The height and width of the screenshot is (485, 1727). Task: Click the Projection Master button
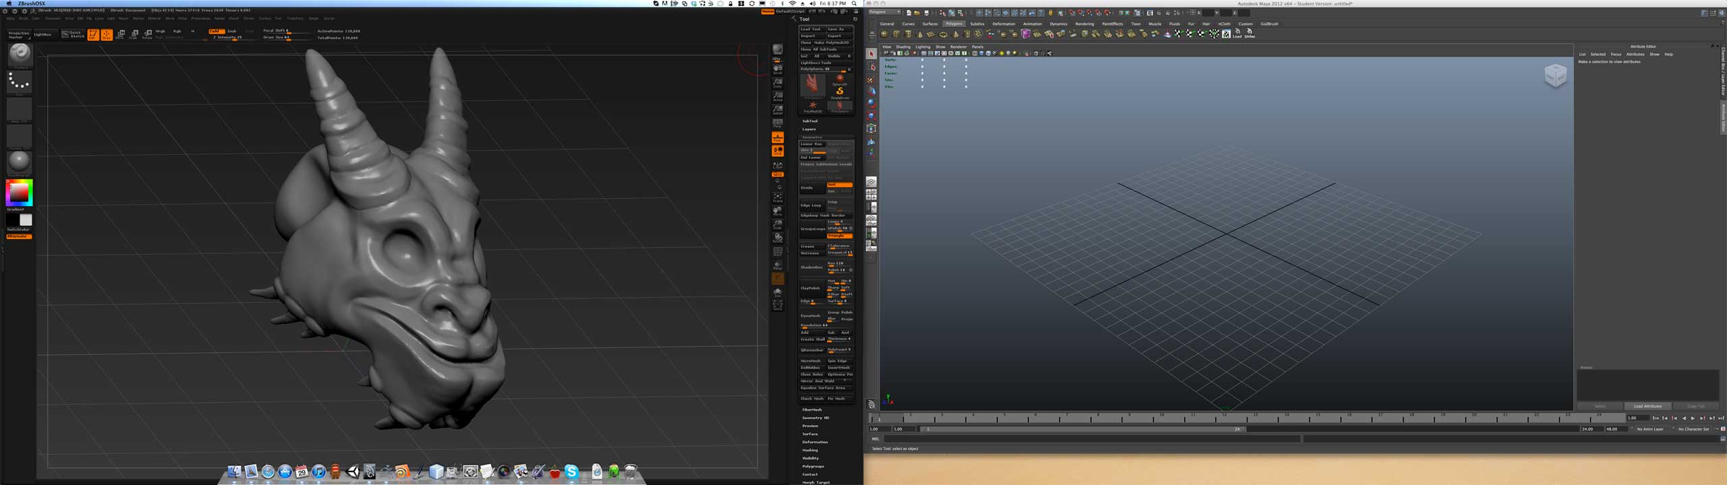(x=19, y=34)
